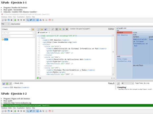Viewport: 153px width, 114px height.
Task: Click editor line '<web>http://www.iesabastos.org</web>'
Action: coord(60,42)
